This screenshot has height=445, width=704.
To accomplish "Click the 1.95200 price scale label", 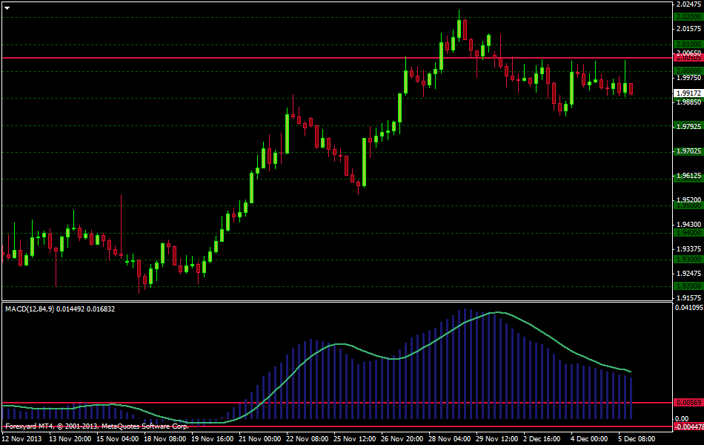I will point(688,200).
